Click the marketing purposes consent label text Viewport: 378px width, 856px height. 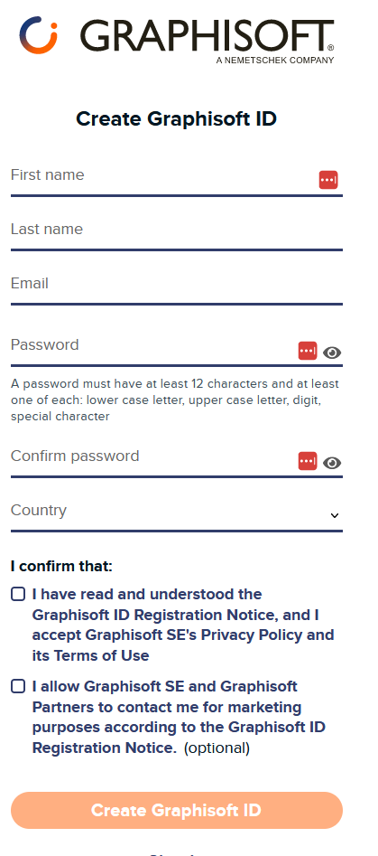point(179,717)
